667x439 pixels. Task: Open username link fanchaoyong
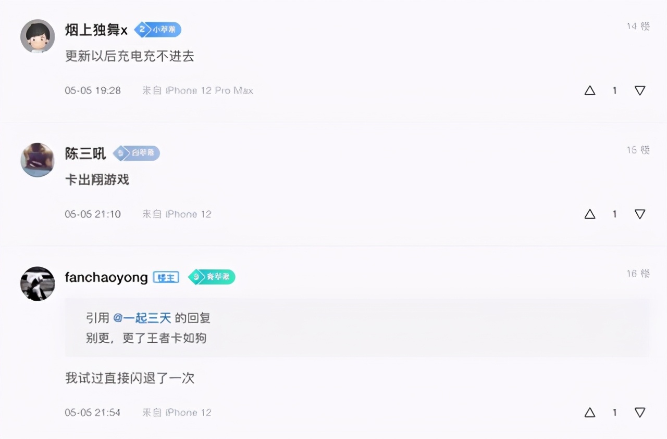pos(106,278)
